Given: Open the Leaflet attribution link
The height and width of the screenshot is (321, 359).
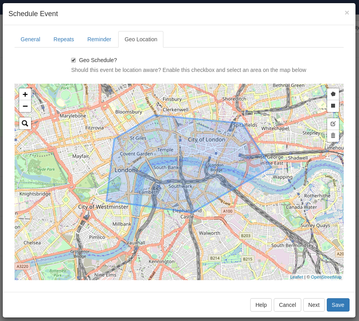Looking at the screenshot, I should (x=297, y=277).
